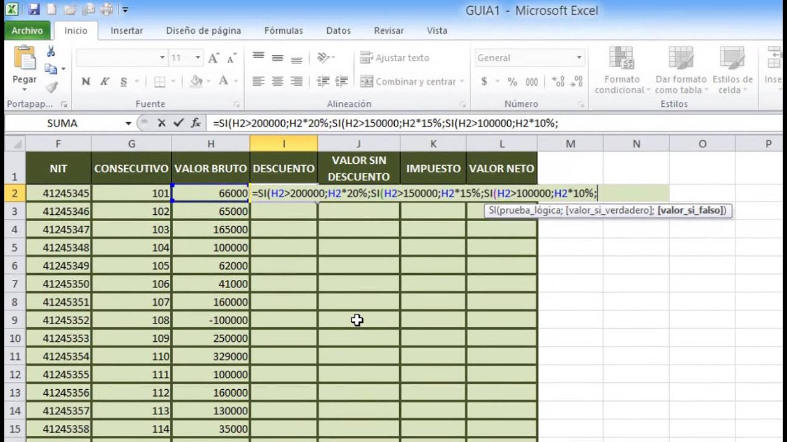787x442 pixels.
Task: Expand the quick access toolbar customize arrow
Action: (x=125, y=10)
